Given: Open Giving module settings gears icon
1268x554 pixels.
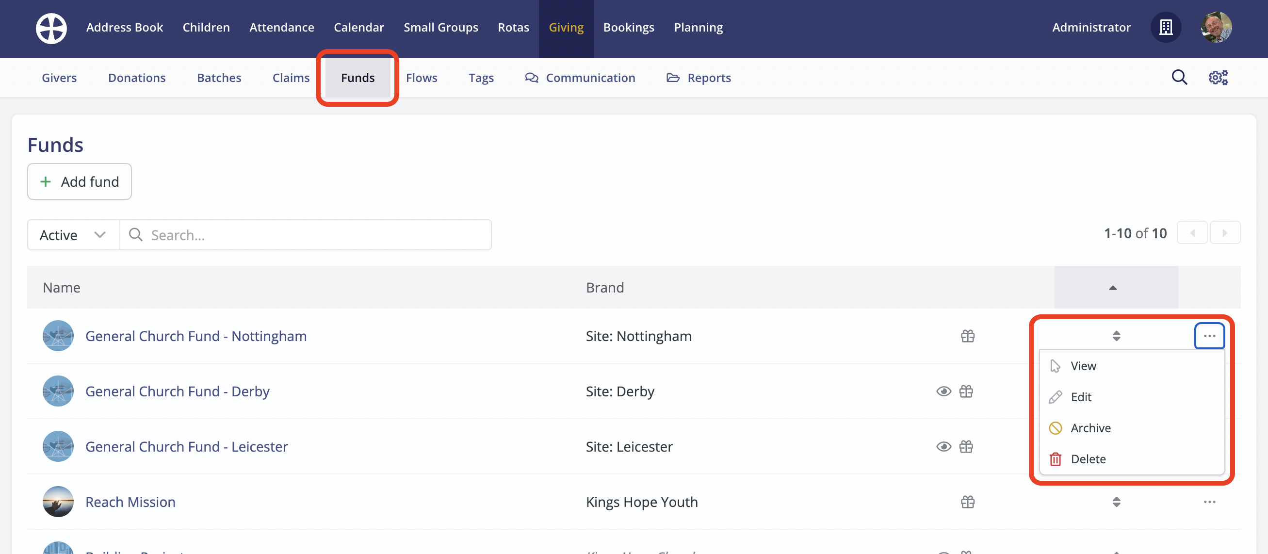Looking at the screenshot, I should 1218,77.
